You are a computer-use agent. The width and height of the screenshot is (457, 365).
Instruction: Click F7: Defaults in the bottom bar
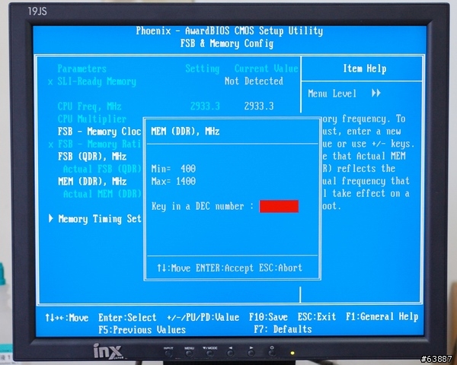pos(283,329)
